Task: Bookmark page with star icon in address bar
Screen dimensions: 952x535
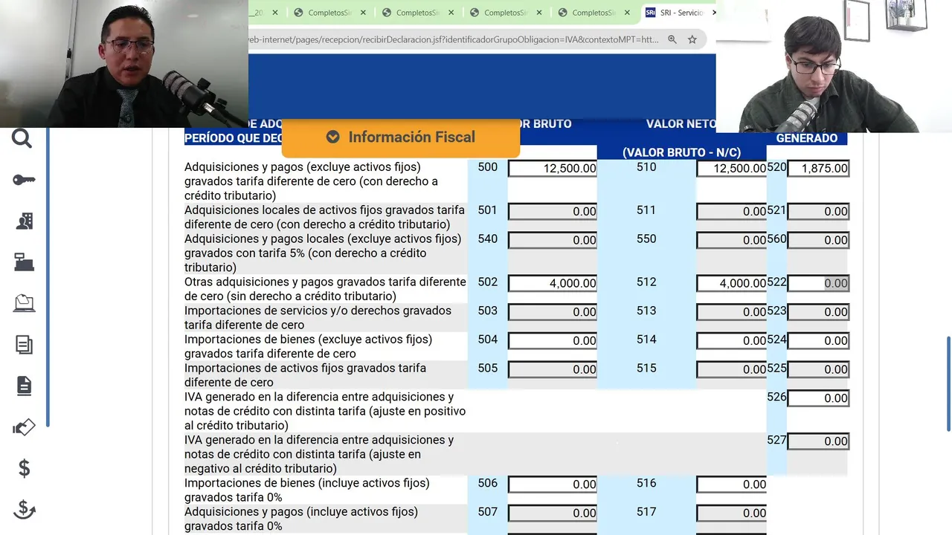Action: 692,39
